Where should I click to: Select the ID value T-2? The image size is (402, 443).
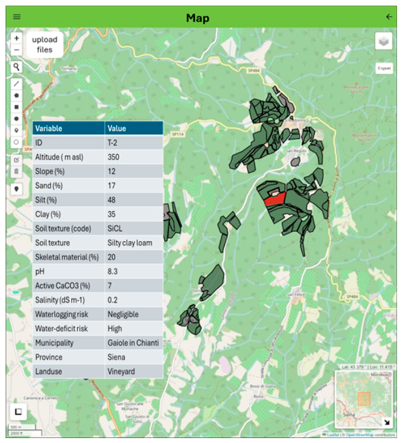coord(112,143)
